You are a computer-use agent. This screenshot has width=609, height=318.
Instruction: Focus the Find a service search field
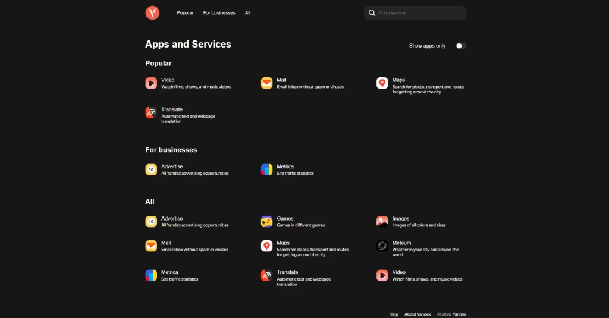pos(415,13)
